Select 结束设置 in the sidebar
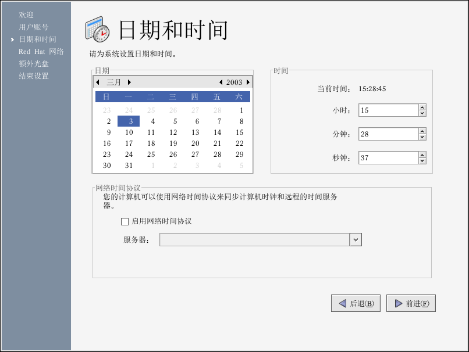The image size is (469, 352). pos(34,76)
